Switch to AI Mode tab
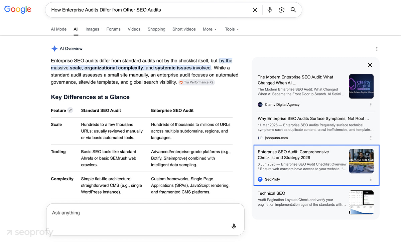 coord(59,29)
